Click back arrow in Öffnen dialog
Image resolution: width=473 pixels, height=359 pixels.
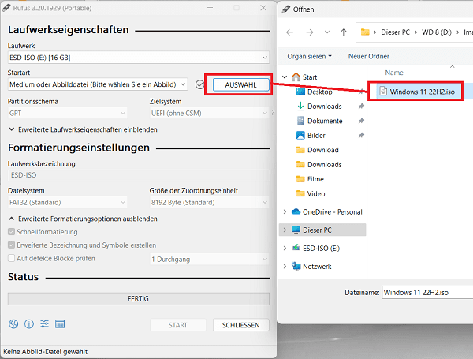289,32
